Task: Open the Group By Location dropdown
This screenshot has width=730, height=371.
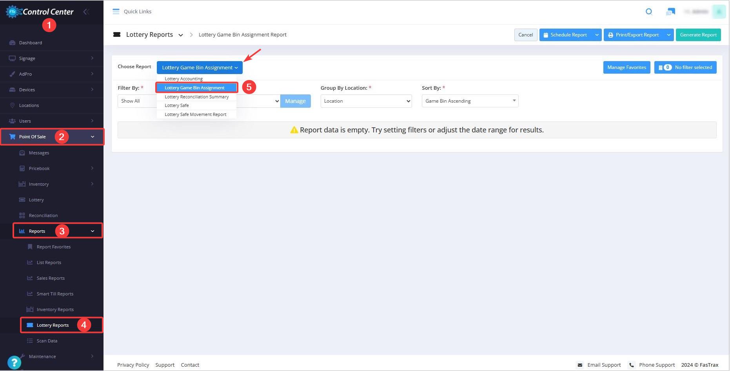Action: click(x=366, y=101)
